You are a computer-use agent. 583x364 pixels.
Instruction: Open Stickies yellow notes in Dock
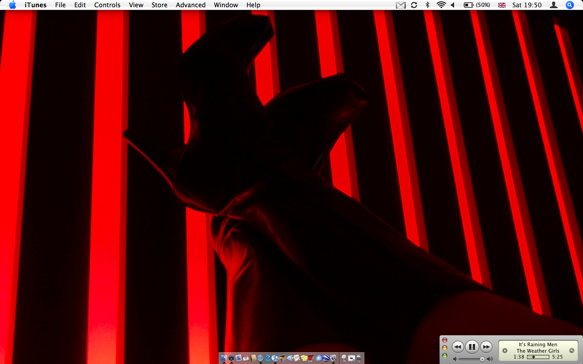(304, 358)
